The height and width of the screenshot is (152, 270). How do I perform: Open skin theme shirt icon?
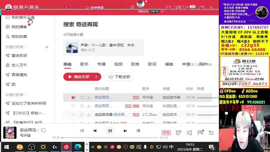168,7
